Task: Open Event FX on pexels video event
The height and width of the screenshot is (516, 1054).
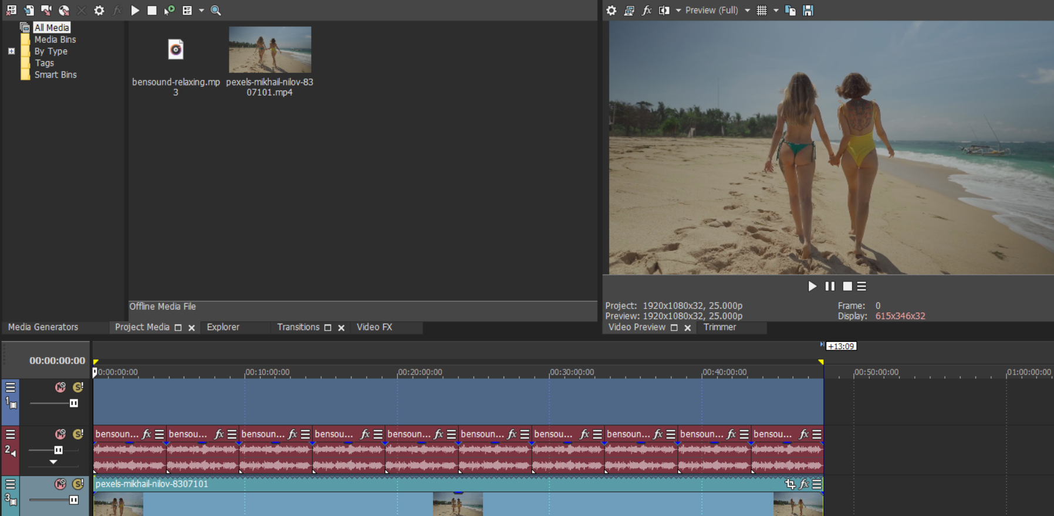Action: 804,484
